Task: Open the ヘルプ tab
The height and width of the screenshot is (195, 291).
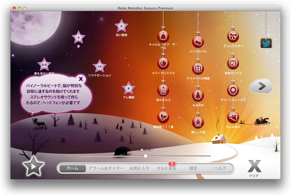Action: 220,168
